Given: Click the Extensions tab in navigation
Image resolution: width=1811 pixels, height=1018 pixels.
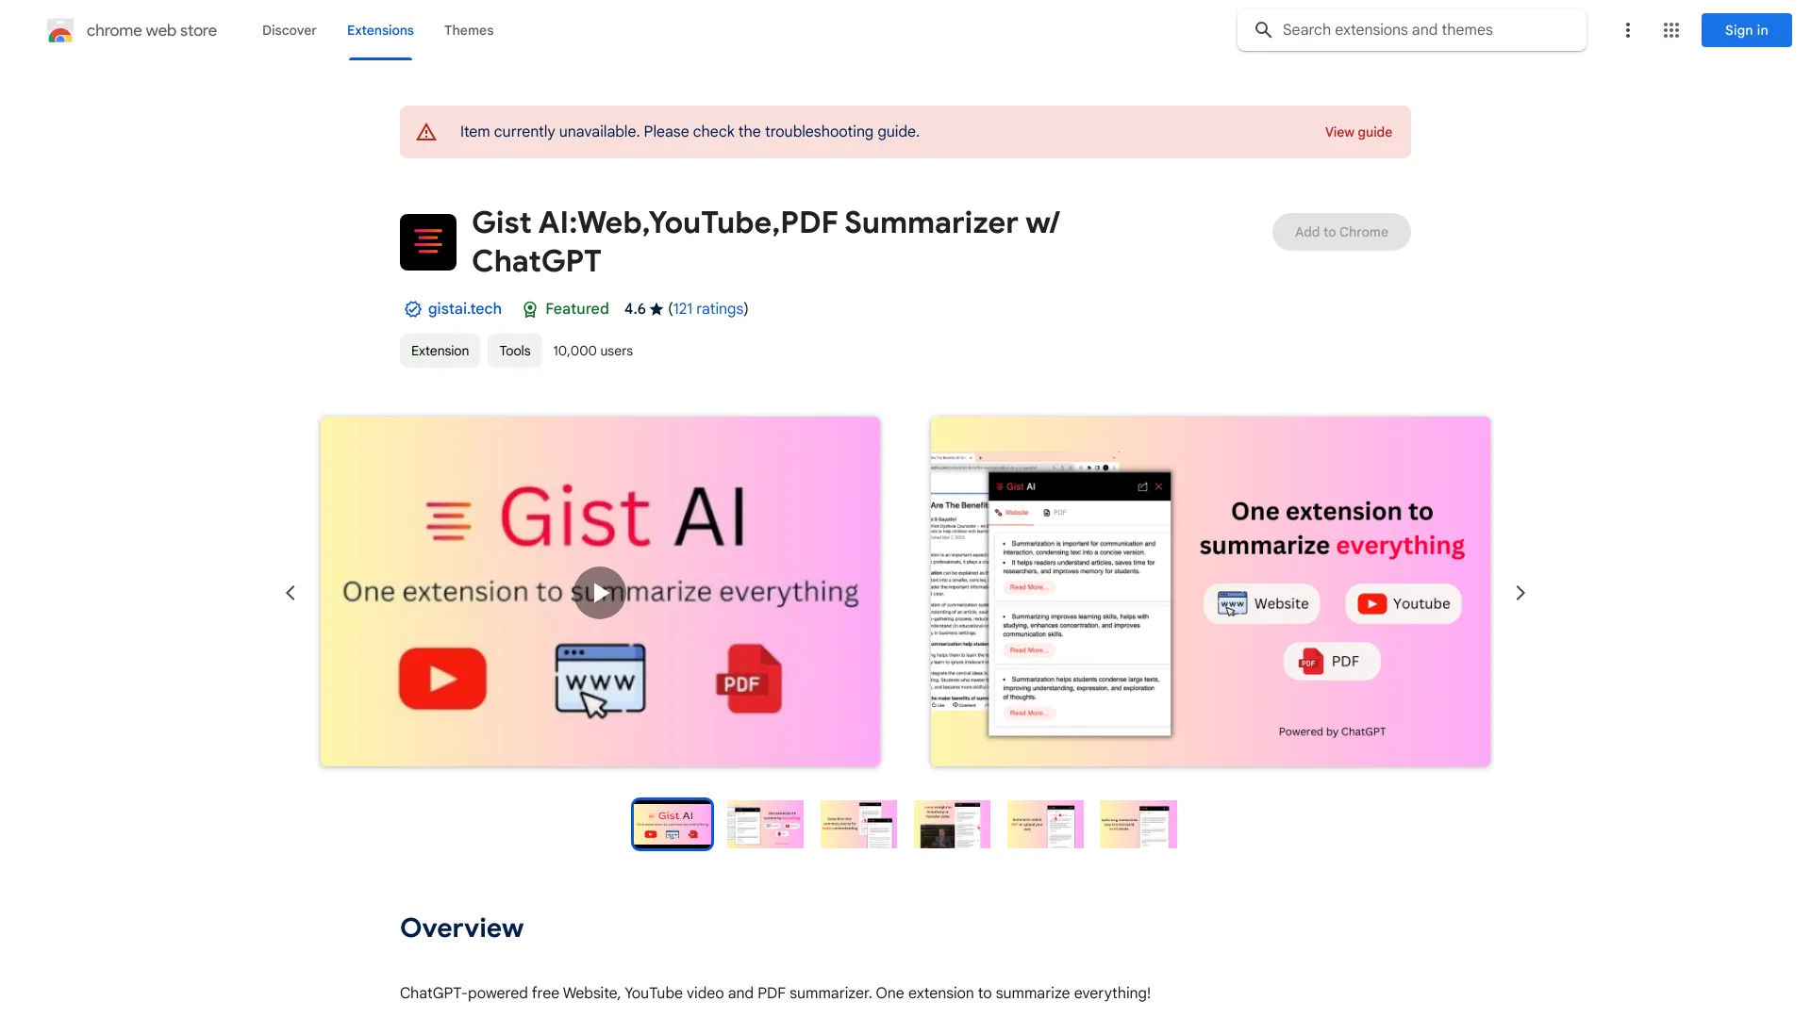Looking at the screenshot, I should click(379, 30).
